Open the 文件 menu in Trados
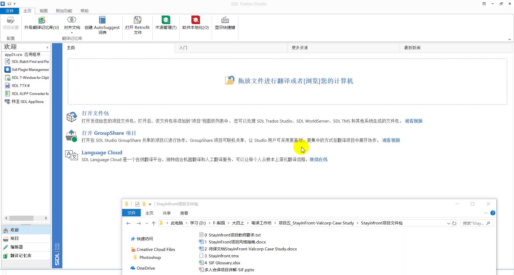Screen dimensions: 514x275 [9, 11]
